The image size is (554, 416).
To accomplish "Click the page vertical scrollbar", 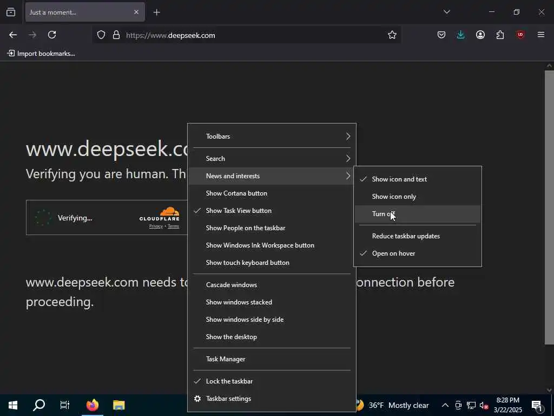I will 549,207.
